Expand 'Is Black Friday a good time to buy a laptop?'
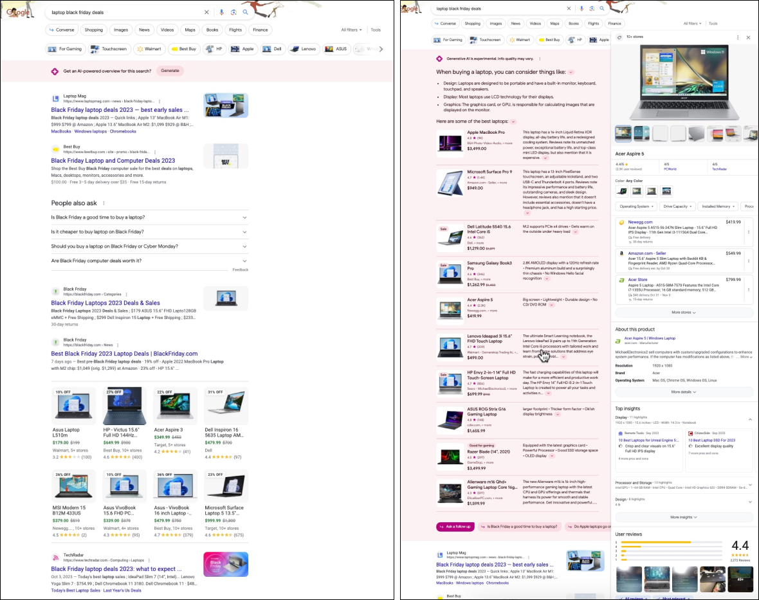Viewport: 759px width, 600px height. coord(150,217)
